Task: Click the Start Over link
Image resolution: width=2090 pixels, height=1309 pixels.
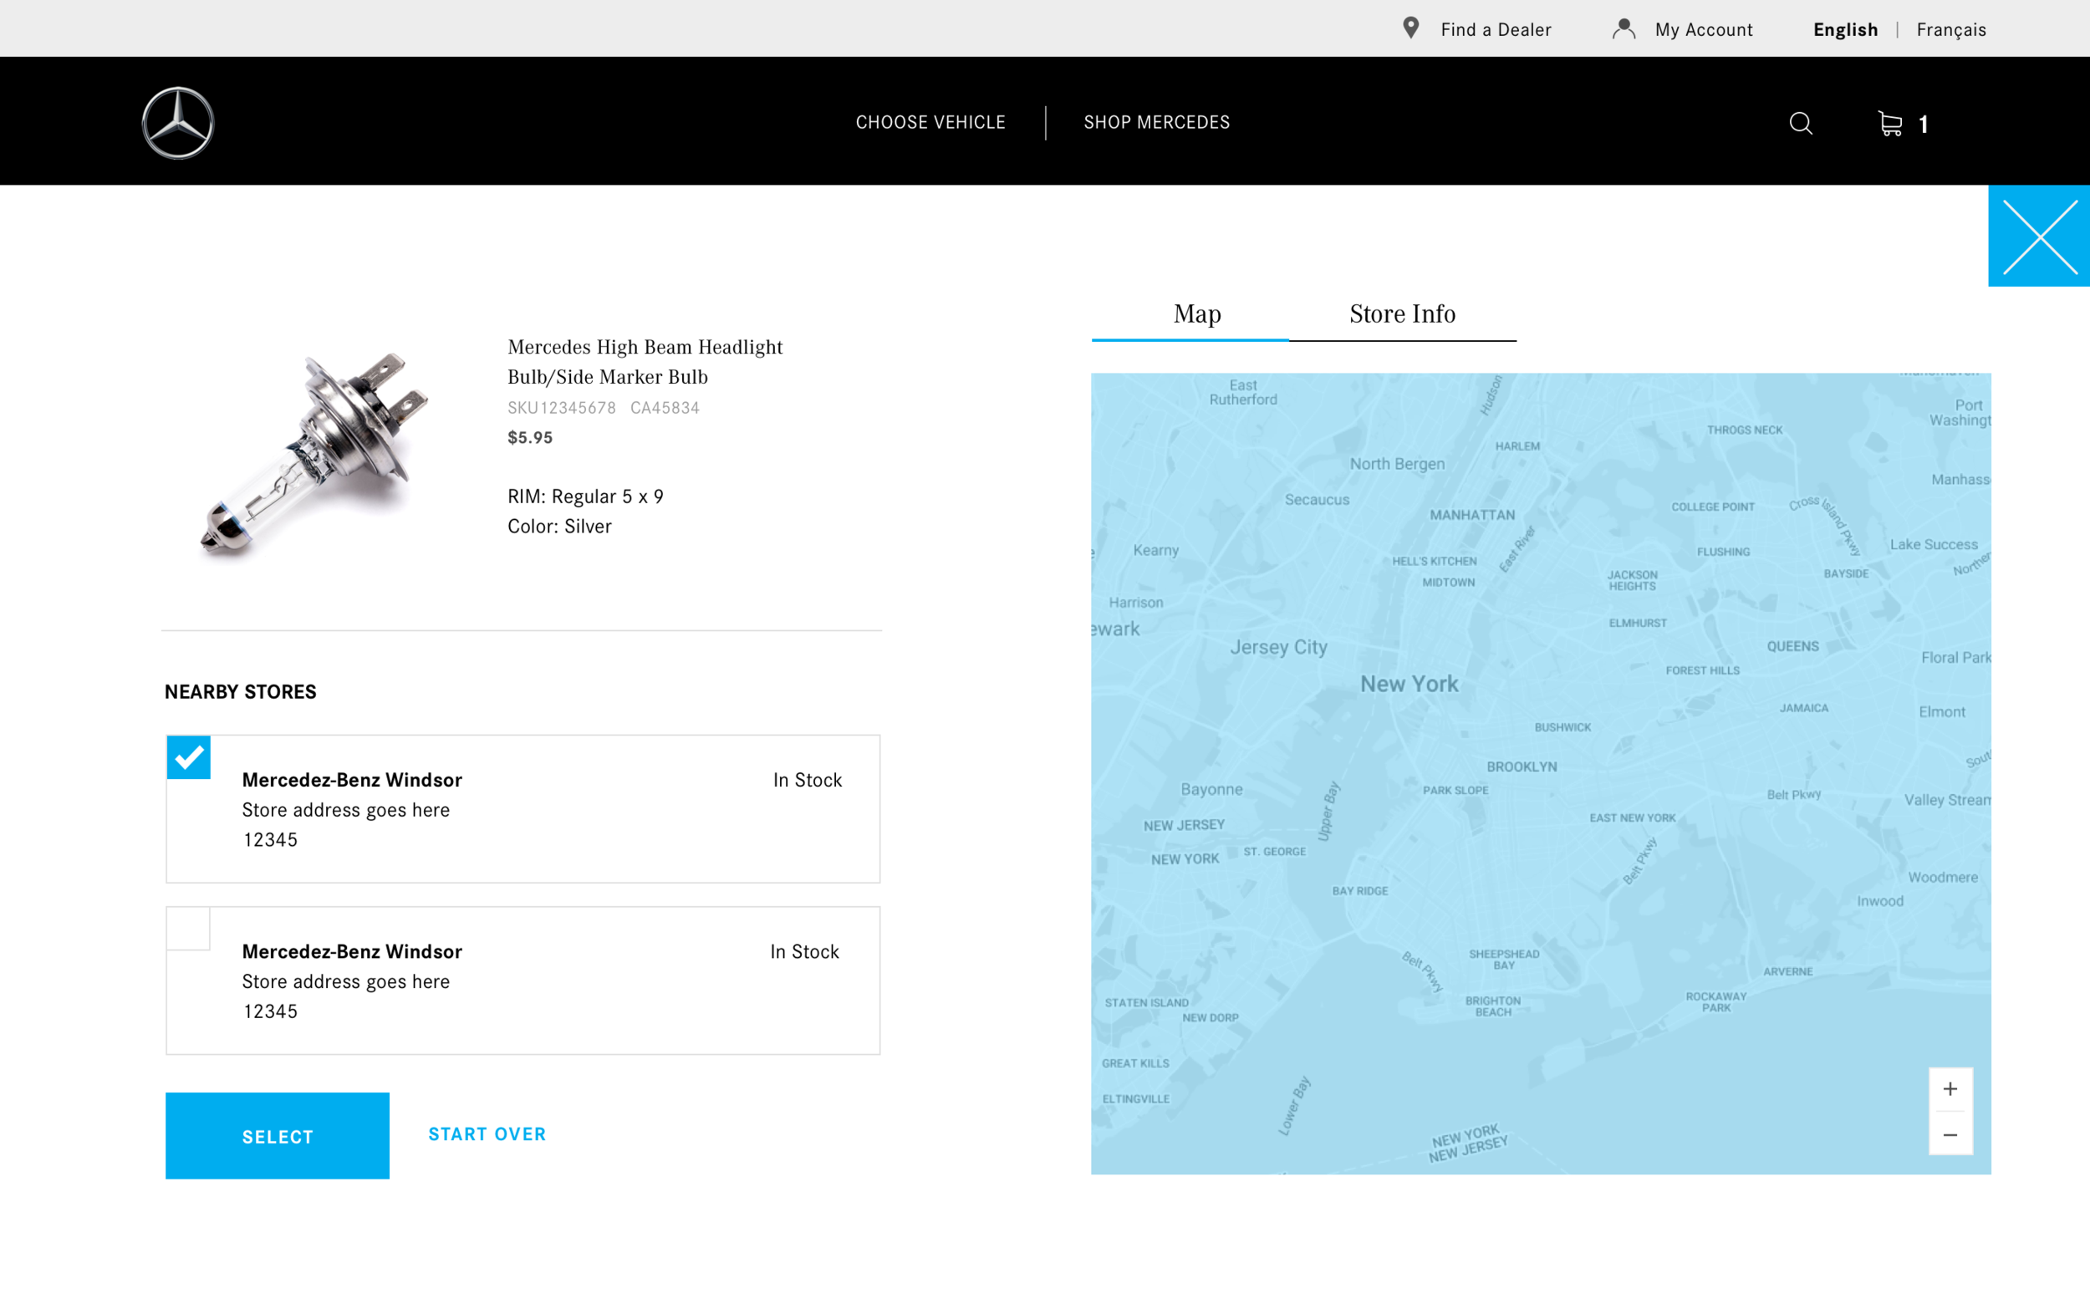Action: pyautogui.click(x=487, y=1134)
